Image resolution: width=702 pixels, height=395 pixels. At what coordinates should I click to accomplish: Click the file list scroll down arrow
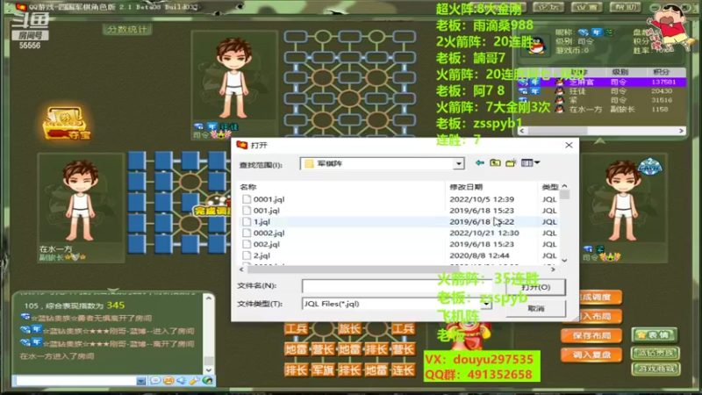click(x=564, y=260)
